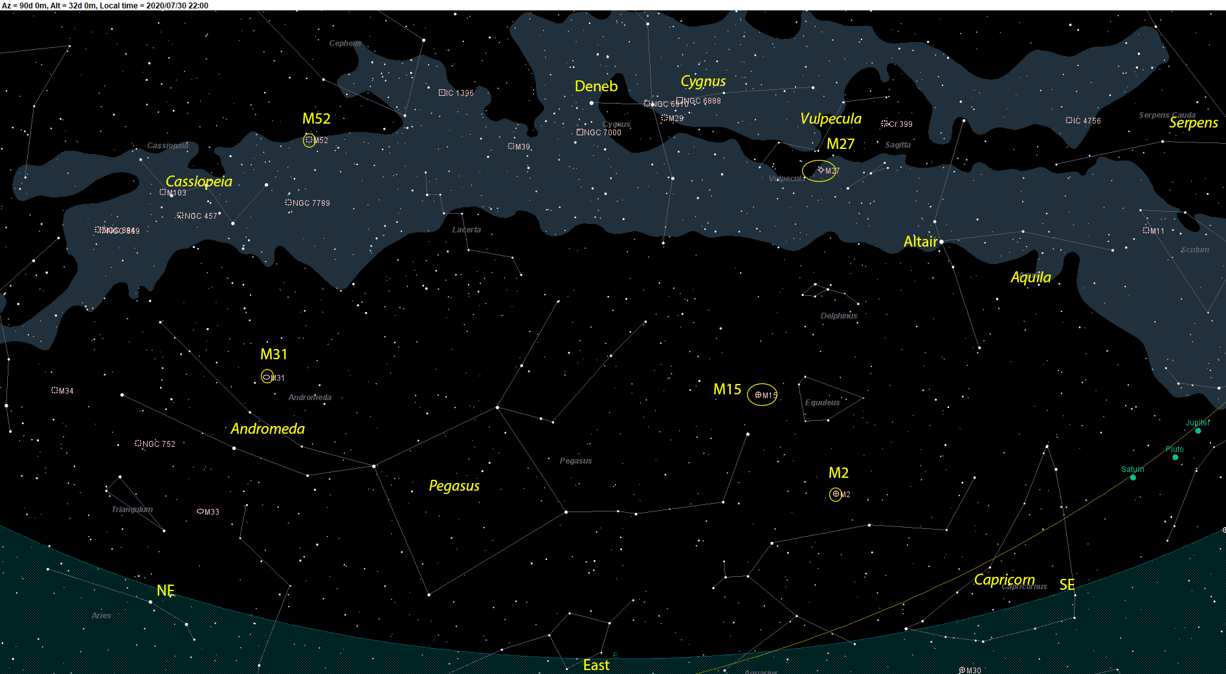
Task: Click the circled M2 globular cluster symbol
Action: (836, 494)
